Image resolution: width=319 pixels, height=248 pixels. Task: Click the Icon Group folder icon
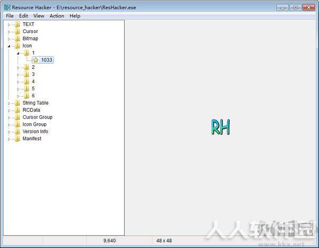coord(18,124)
